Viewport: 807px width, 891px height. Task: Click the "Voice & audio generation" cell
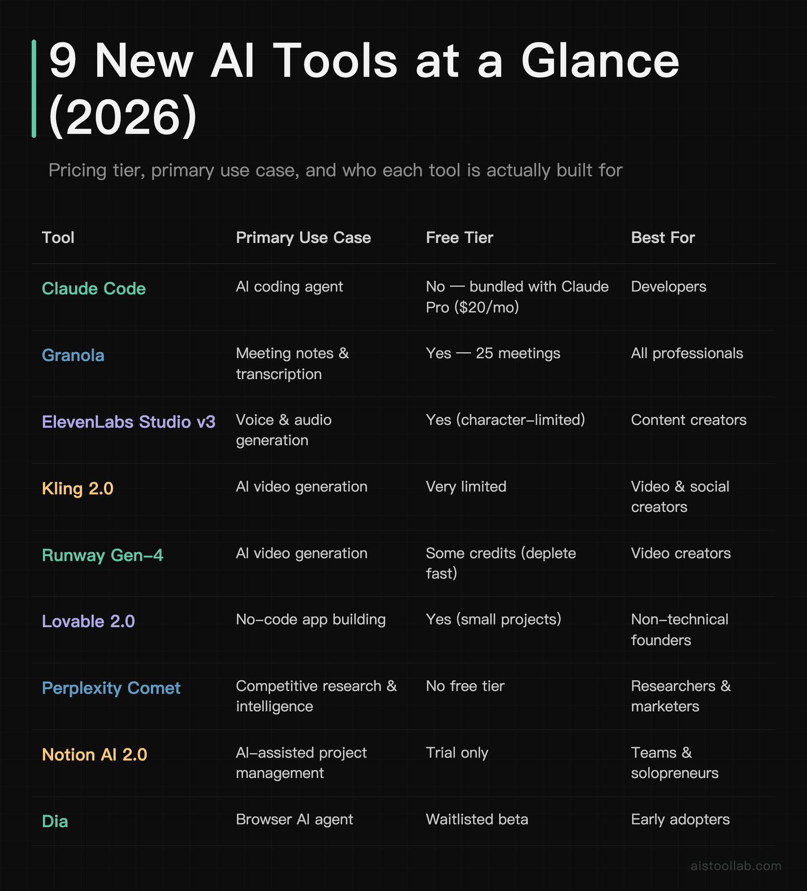(284, 430)
